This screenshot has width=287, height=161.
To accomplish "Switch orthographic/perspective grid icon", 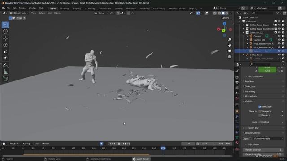I will tap(230, 56).
